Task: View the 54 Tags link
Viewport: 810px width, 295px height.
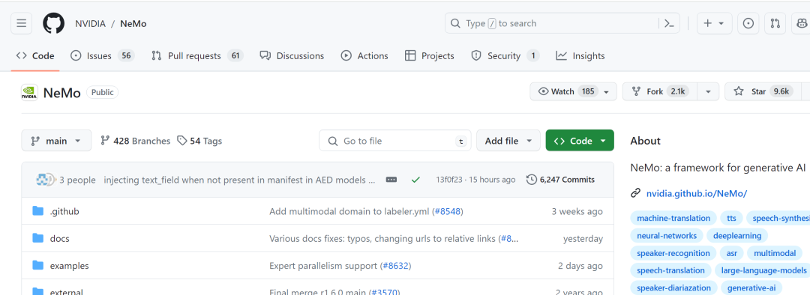Action: tap(199, 141)
